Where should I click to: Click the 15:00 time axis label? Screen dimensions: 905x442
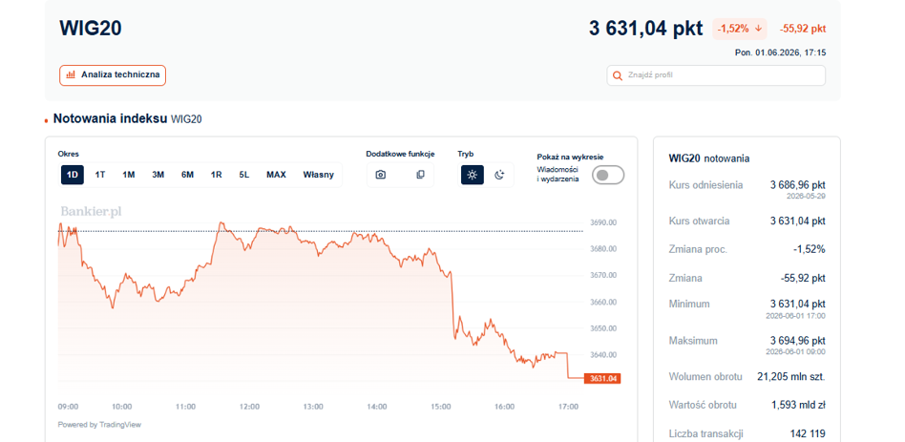point(440,407)
